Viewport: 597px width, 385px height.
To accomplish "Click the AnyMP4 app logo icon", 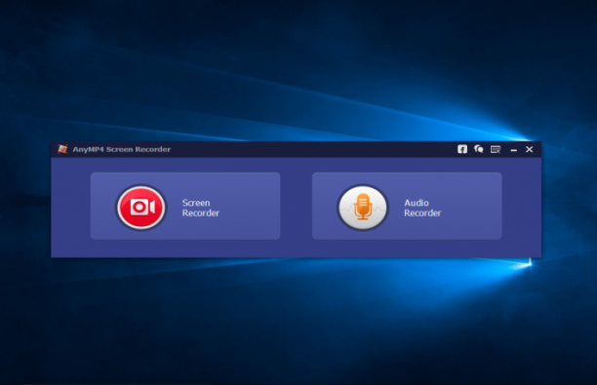I will pyautogui.click(x=62, y=149).
